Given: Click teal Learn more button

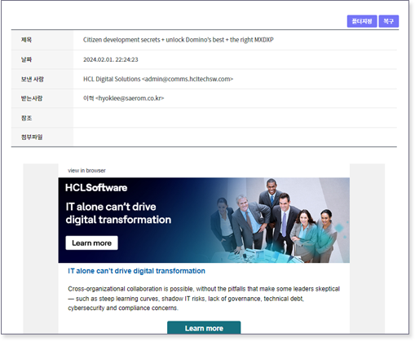Looking at the screenshot, I should (x=204, y=328).
